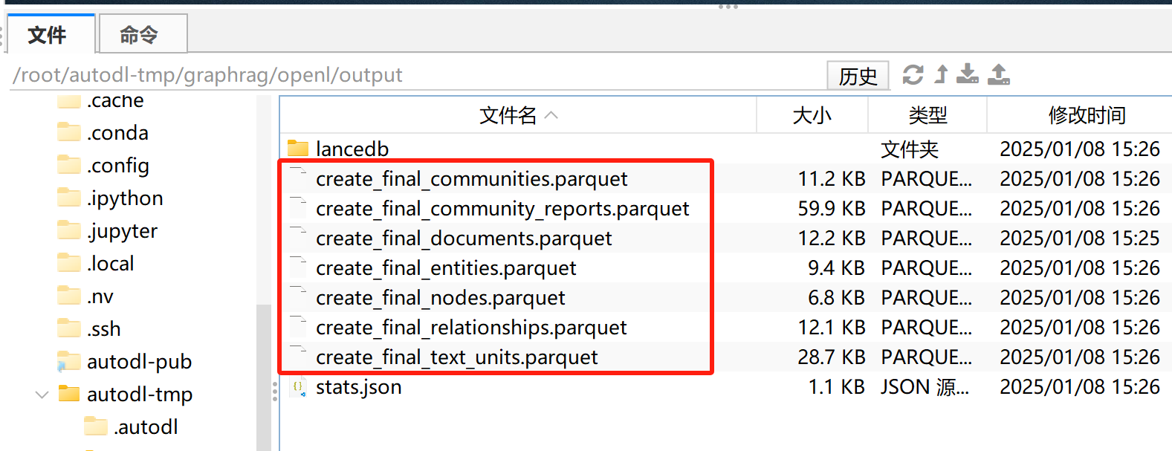
Task: Select the .local folder icon in the tree
Action: tap(69, 263)
